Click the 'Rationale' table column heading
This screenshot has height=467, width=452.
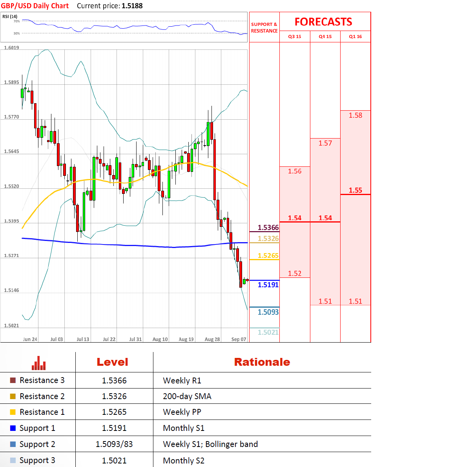[262, 362]
